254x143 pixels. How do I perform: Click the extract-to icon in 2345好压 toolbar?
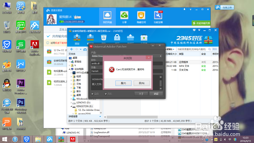click(90, 38)
